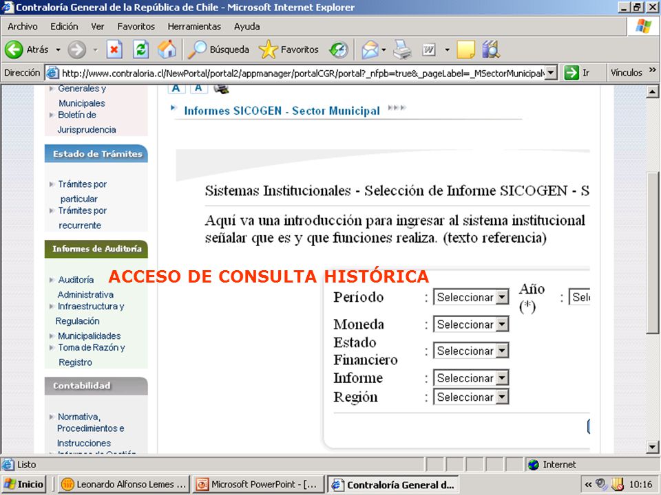The width and height of the screenshot is (661, 495).
Task: Open the Estado Financiero Seleccionar dropdown
Action: click(x=471, y=351)
